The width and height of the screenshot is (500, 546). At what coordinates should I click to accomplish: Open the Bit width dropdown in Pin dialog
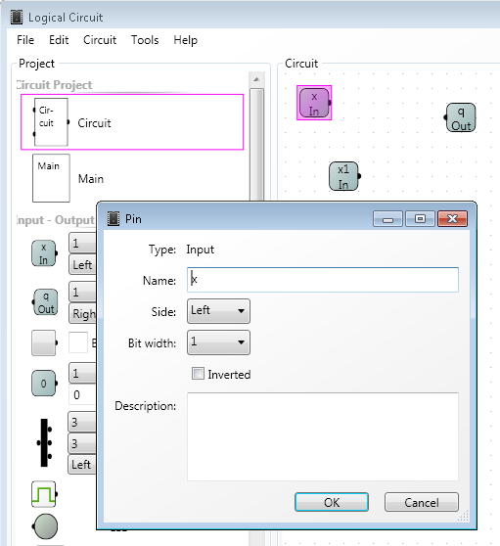(218, 342)
